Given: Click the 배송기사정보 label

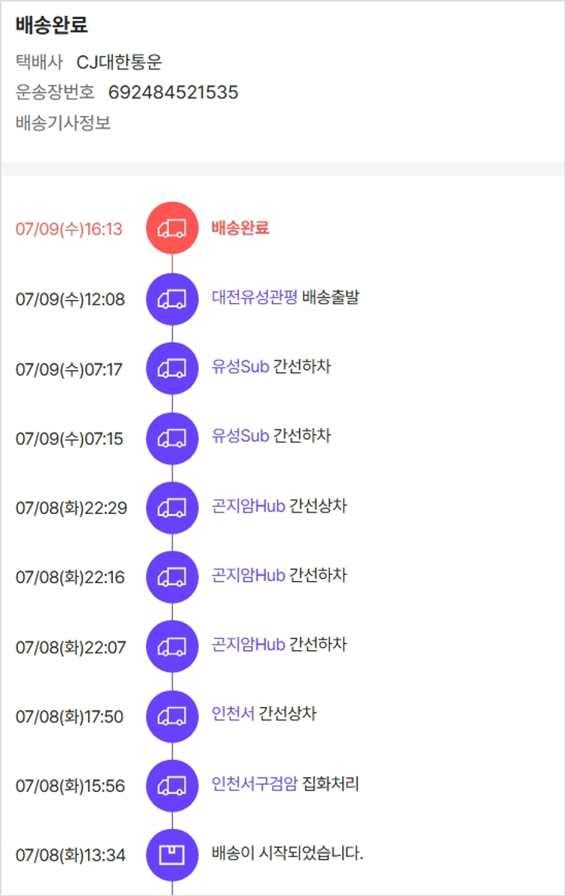Looking at the screenshot, I should click(63, 123).
